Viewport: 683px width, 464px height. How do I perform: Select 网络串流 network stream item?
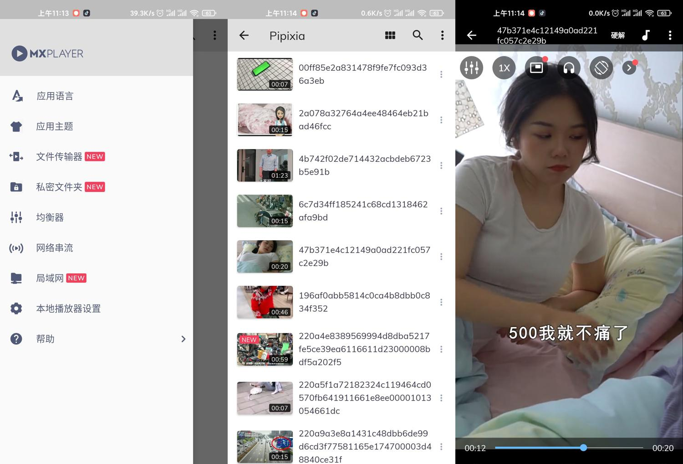(x=55, y=247)
